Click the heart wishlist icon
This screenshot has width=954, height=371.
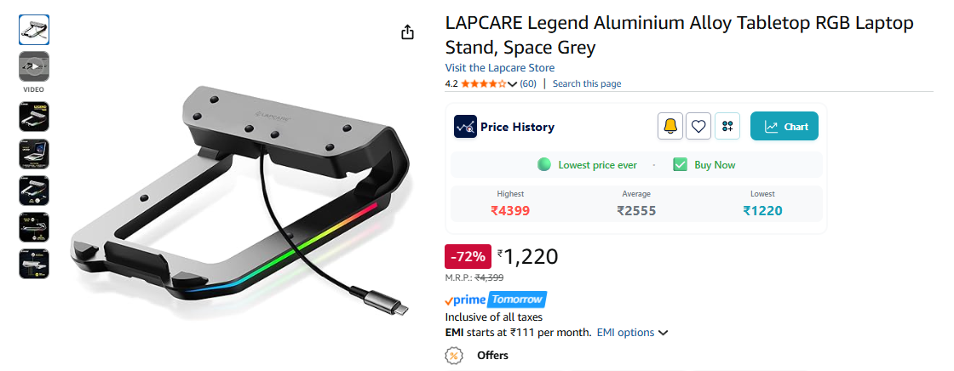698,127
